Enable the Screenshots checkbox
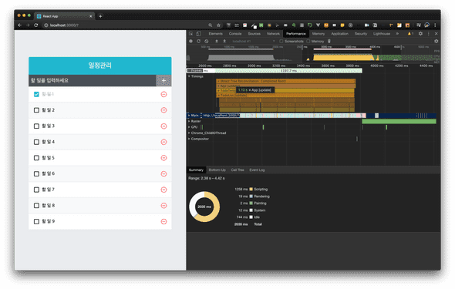The height and width of the screenshot is (289, 455). click(281, 41)
